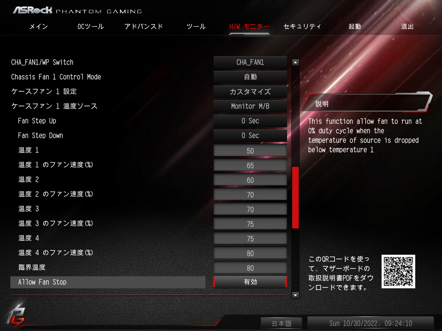Click the ASRock Phantom Gaming logo

point(77,11)
